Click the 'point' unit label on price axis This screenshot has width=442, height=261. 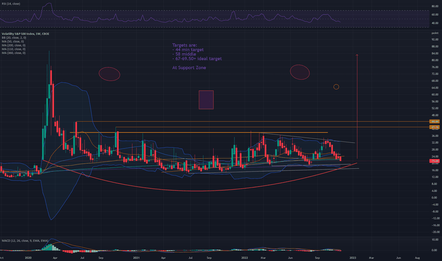435,33
